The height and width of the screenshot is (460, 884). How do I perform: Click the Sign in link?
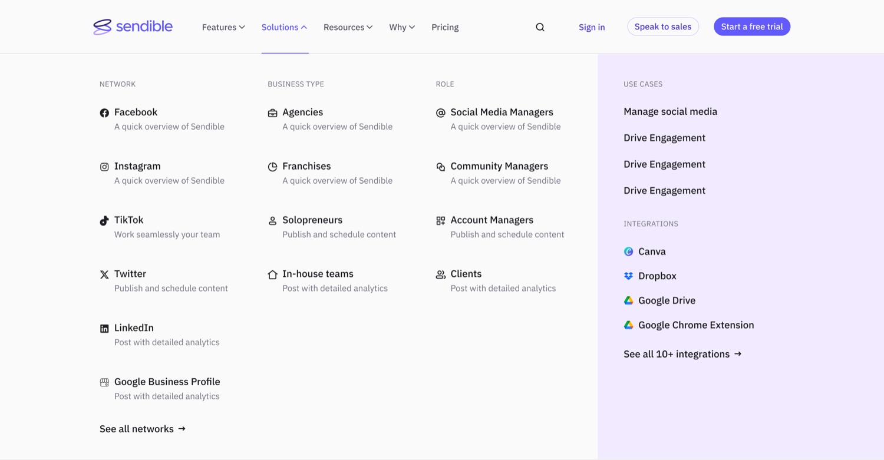pyautogui.click(x=592, y=27)
